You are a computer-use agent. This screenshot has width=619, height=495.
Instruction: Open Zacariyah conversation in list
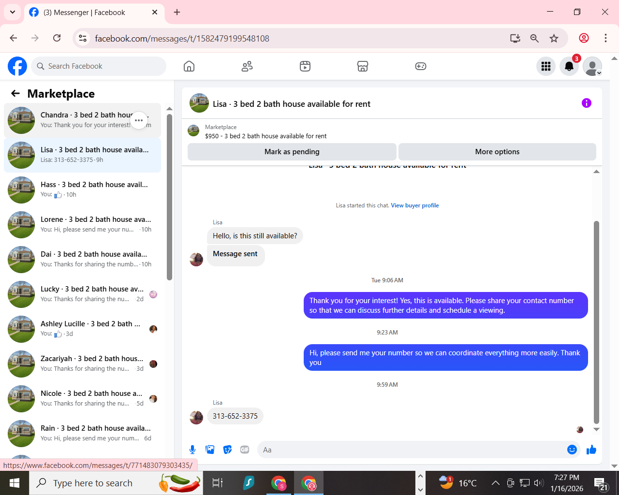(82, 364)
